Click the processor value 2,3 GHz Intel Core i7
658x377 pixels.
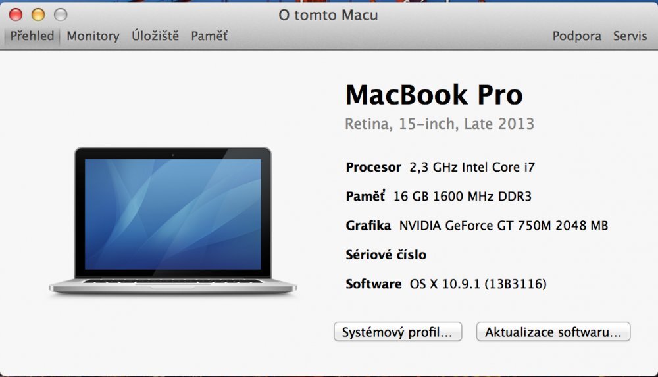click(472, 168)
